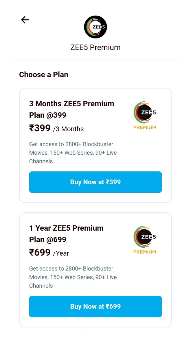Buy the yearly plan at ₹699
The height and width of the screenshot is (339, 191).
pyautogui.click(x=95, y=306)
